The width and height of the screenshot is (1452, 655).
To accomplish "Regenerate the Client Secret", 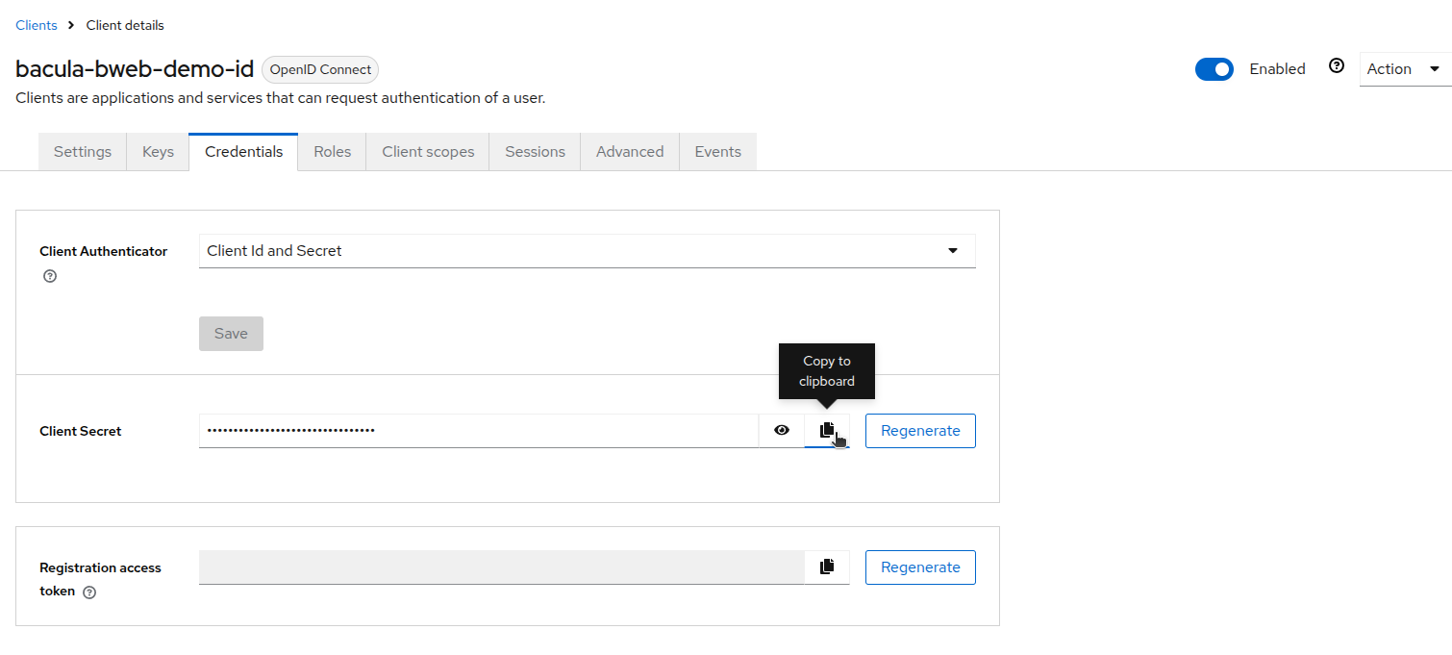I will [920, 431].
